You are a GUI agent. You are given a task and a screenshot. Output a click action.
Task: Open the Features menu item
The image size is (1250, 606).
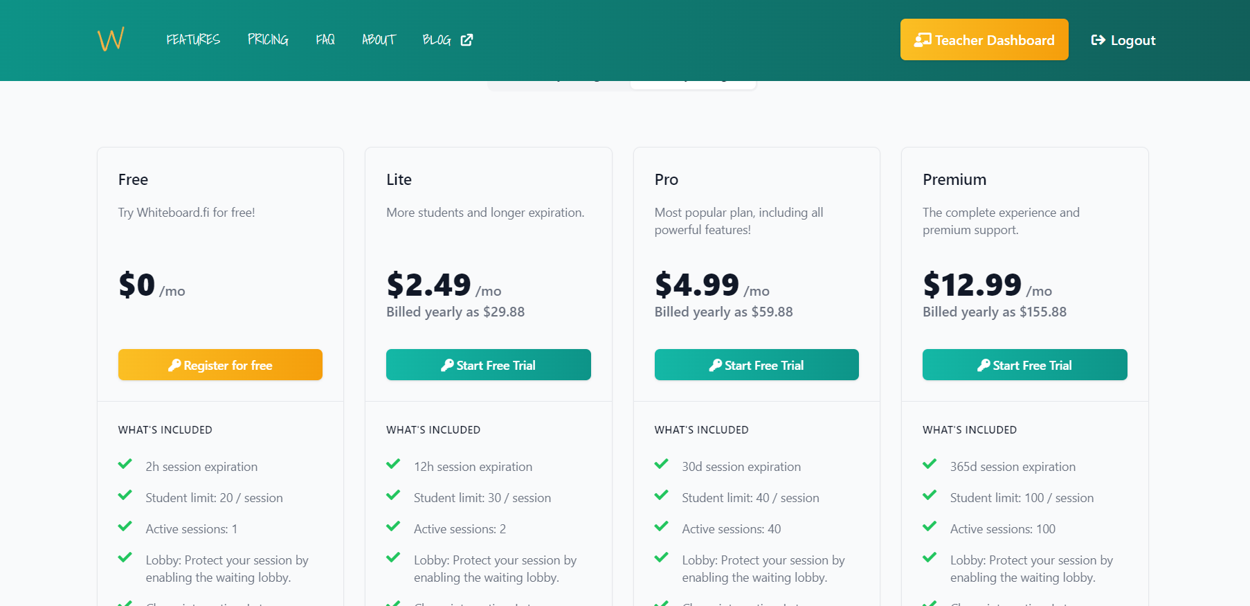[193, 40]
